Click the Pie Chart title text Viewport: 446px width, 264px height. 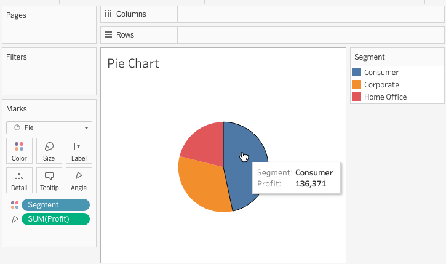click(x=133, y=63)
